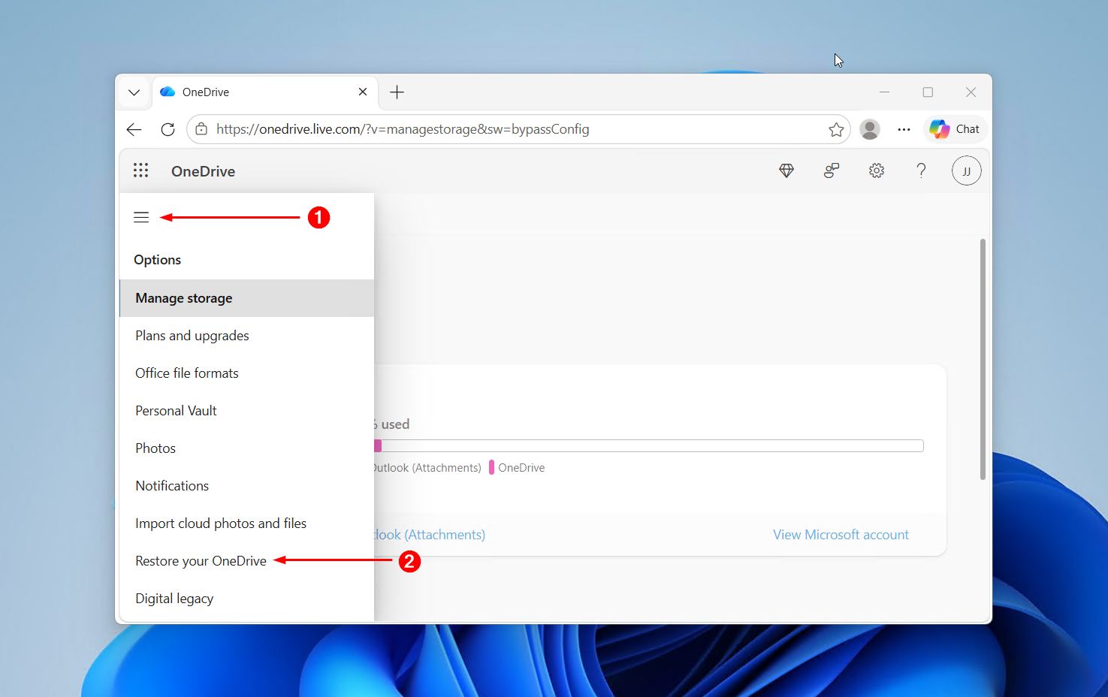Select the OneDrive browser tab

point(264,92)
